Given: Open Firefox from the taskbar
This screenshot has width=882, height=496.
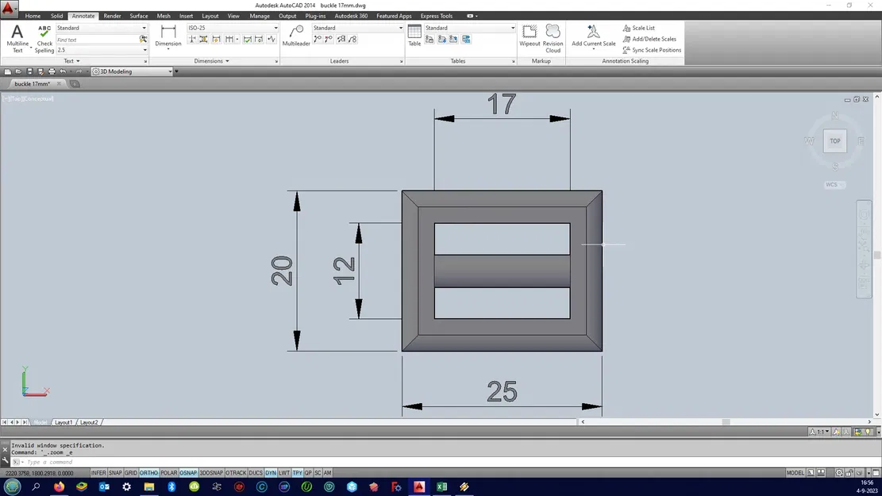Looking at the screenshot, I should click(x=59, y=486).
